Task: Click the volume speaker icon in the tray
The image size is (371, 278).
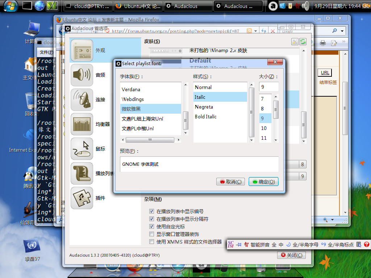Action: pos(307,6)
